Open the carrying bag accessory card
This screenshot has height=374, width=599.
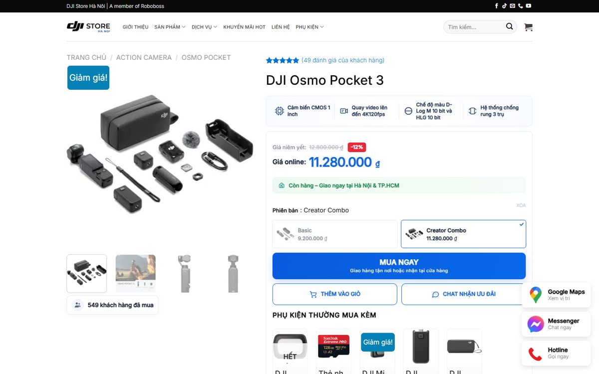point(464,352)
